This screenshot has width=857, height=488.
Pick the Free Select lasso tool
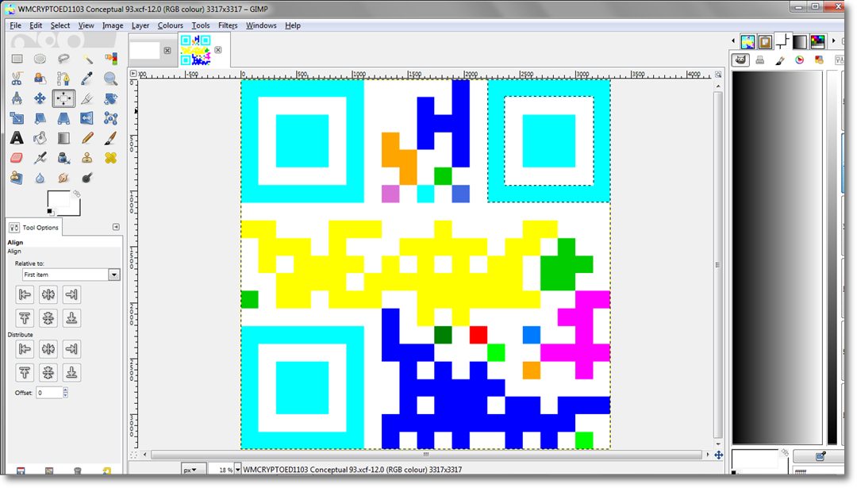coord(63,59)
